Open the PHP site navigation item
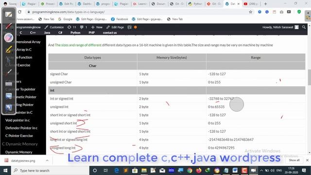 pos(92,33)
